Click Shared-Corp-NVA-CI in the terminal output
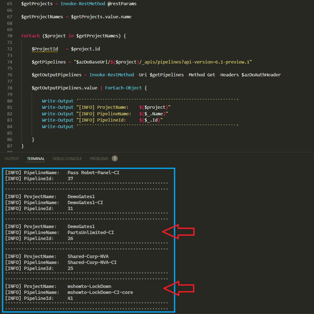 [x=92, y=262]
